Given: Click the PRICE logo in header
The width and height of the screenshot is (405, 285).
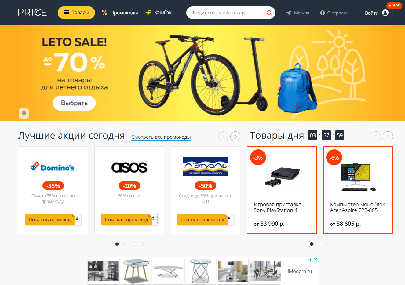Looking at the screenshot, I should 32,12.
